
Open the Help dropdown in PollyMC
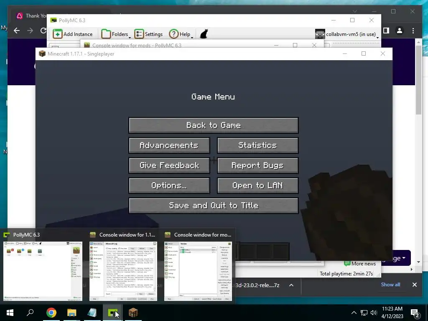(x=181, y=34)
